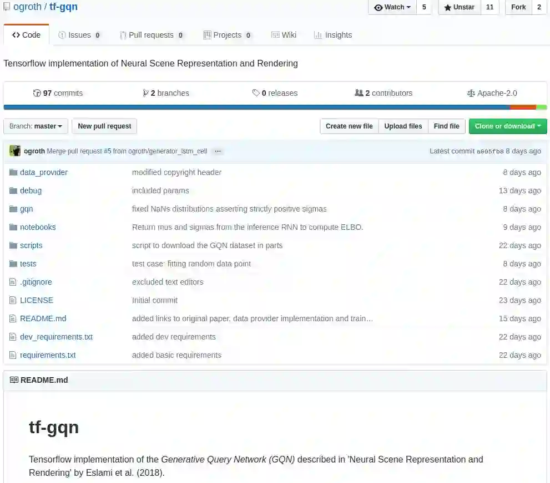
Task: Open the Clone or download dropdown
Action: (508, 126)
